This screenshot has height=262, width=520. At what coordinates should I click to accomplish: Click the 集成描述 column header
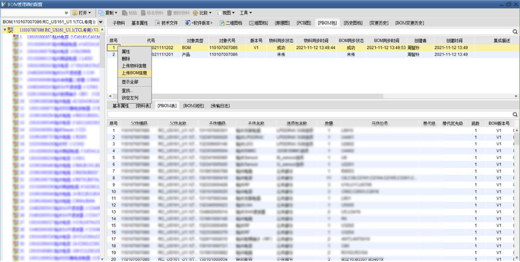502,40
